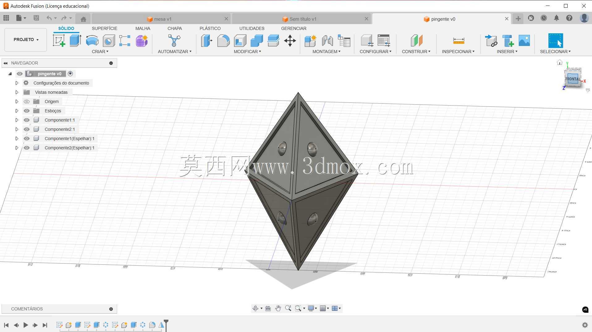Open the Change Parameters table tool

click(x=384, y=41)
